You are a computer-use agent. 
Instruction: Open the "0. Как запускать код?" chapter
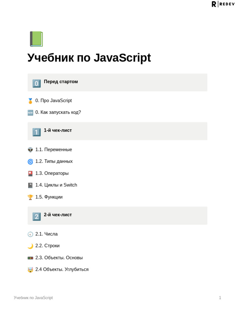pyautogui.click(x=58, y=112)
